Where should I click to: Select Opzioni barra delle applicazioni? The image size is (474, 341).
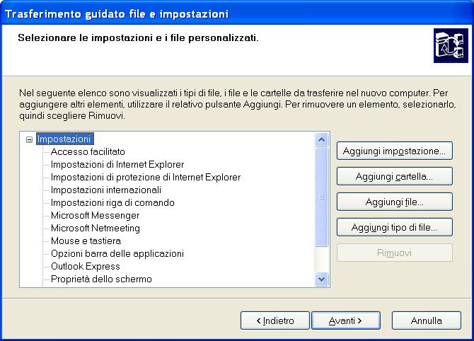117,254
